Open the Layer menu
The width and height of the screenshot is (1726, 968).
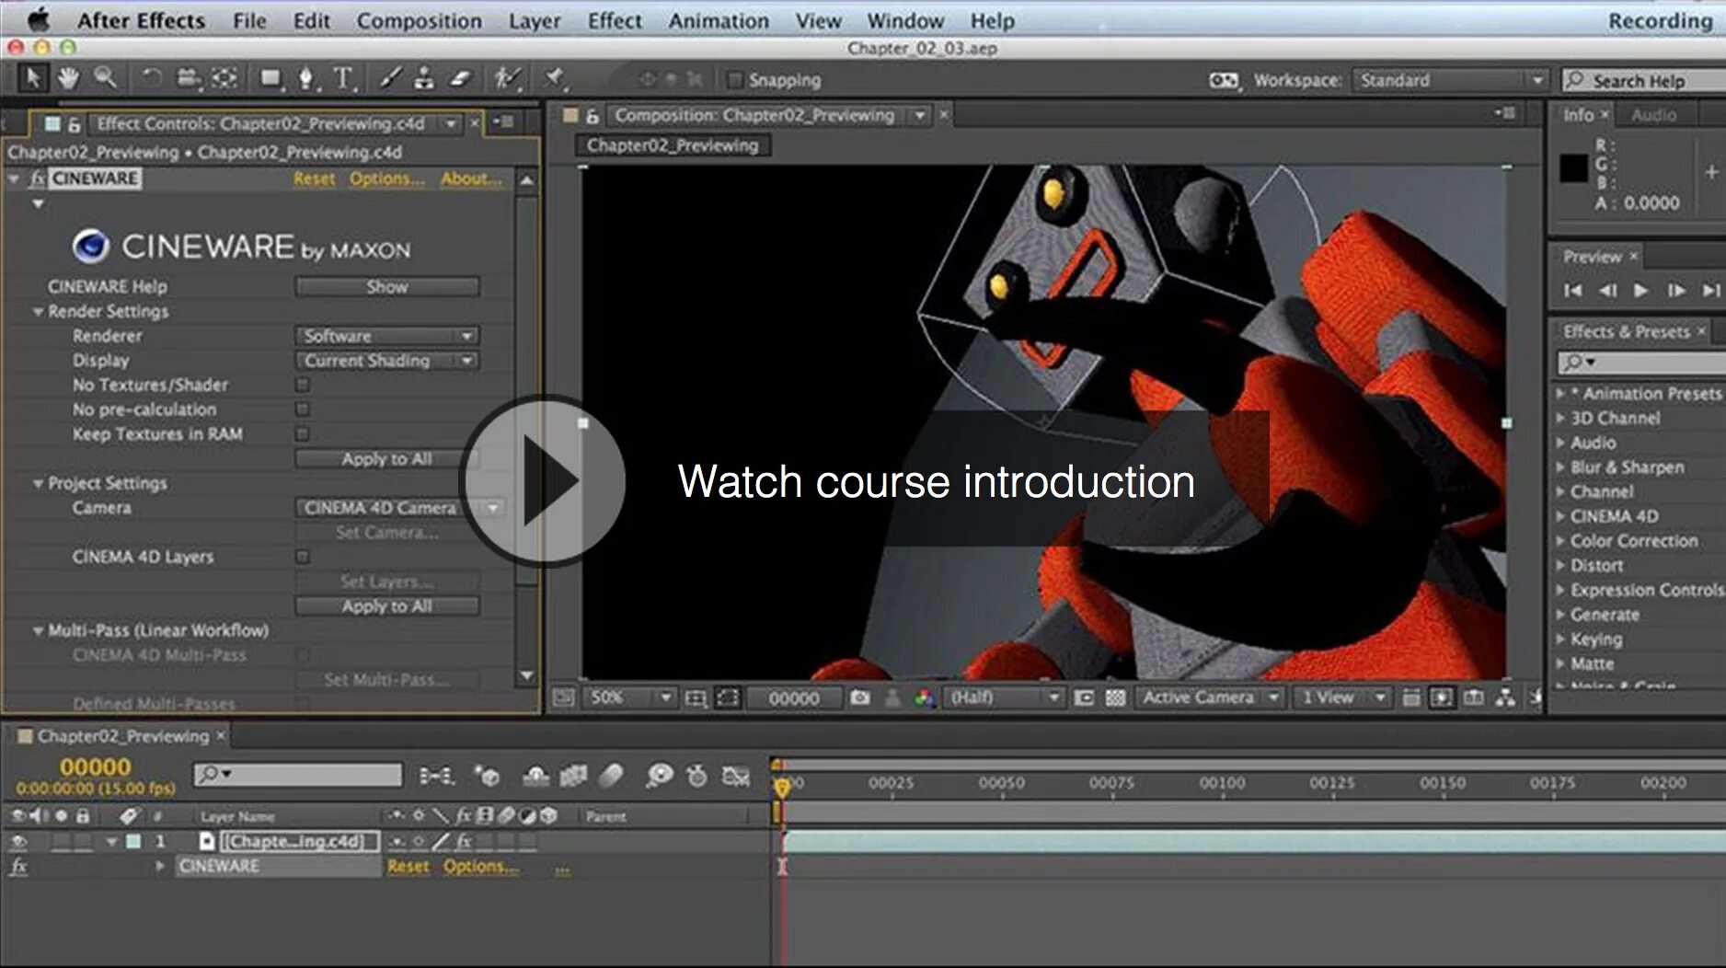pyautogui.click(x=535, y=20)
